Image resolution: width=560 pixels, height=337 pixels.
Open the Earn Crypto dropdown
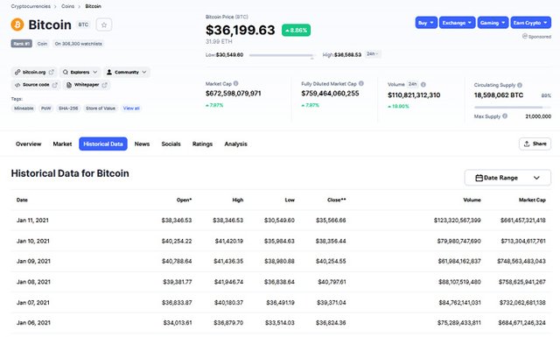[531, 23]
